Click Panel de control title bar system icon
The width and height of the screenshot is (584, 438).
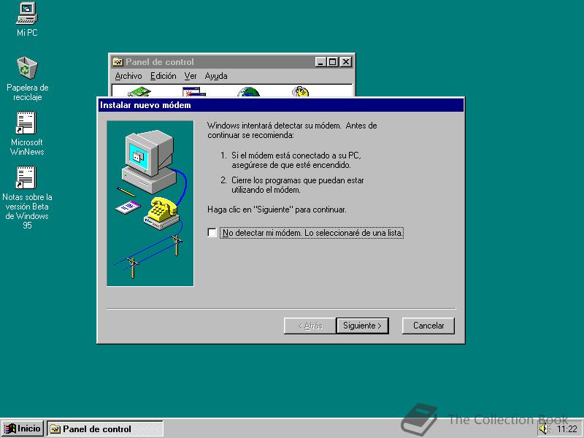click(x=118, y=62)
